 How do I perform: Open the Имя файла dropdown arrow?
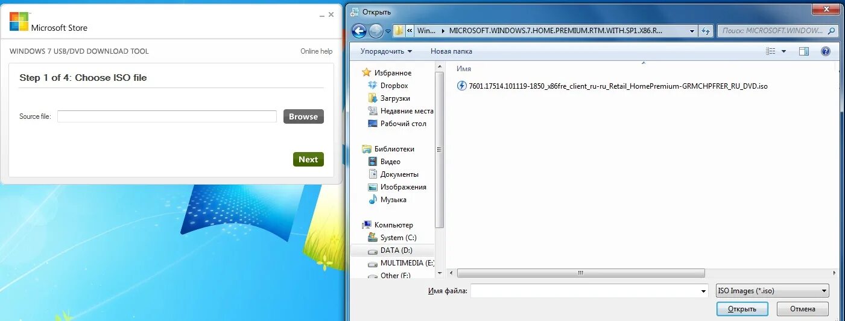704,291
